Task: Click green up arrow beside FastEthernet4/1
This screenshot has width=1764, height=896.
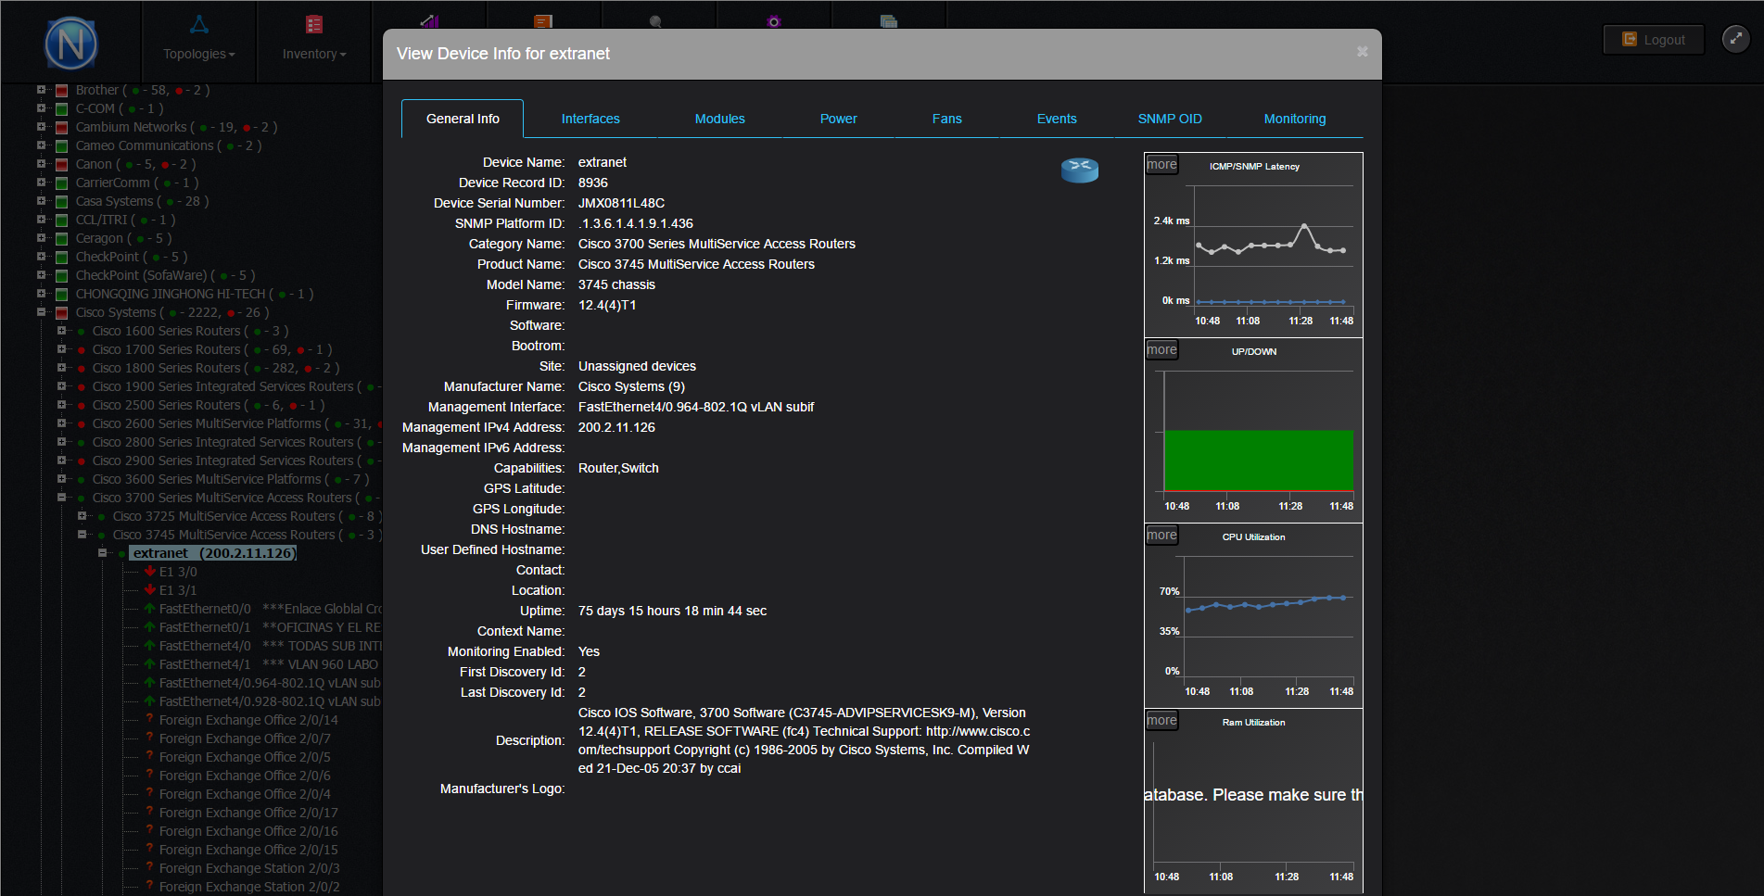Action: (150, 664)
